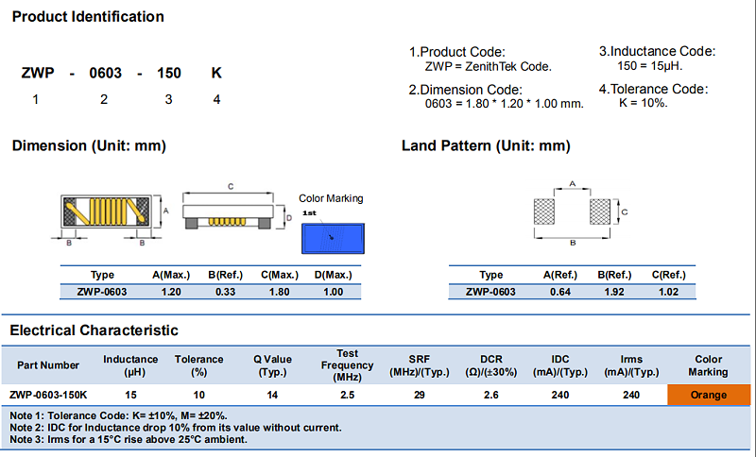The height and width of the screenshot is (457, 756).
Task: Click the "B(Ref.)" header in Dimension table
Action: pos(225,276)
